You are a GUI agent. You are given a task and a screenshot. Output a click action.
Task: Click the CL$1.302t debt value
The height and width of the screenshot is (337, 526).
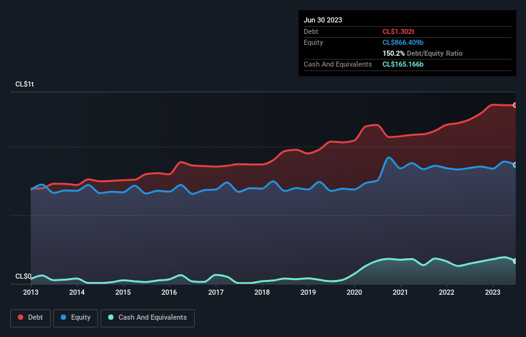[x=399, y=31]
